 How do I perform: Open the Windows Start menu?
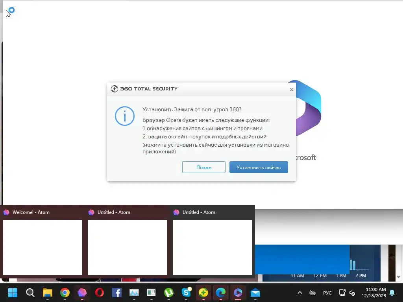pyautogui.click(x=13, y=293)
